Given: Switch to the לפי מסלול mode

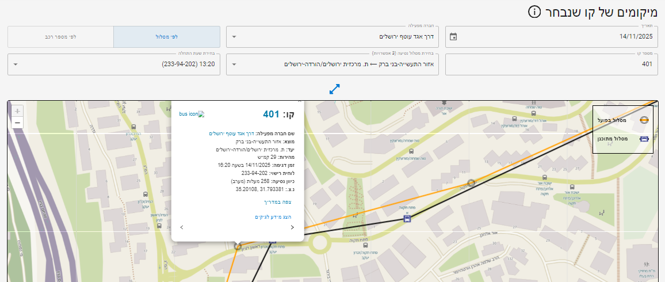Looking at the screenshot, I should 167,37.
